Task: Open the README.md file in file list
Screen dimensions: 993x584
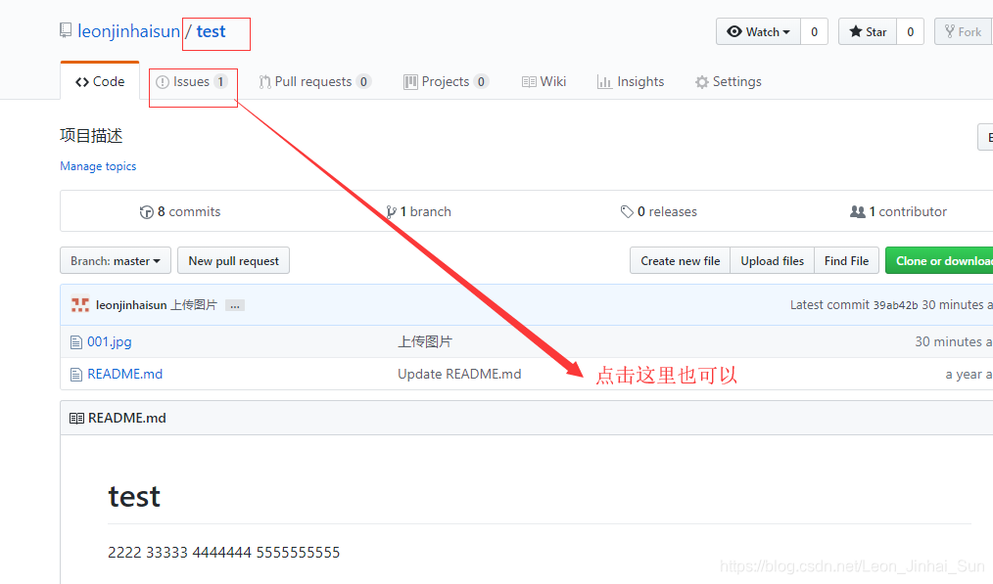Action: pyautogui.click(x=124, y=374)
